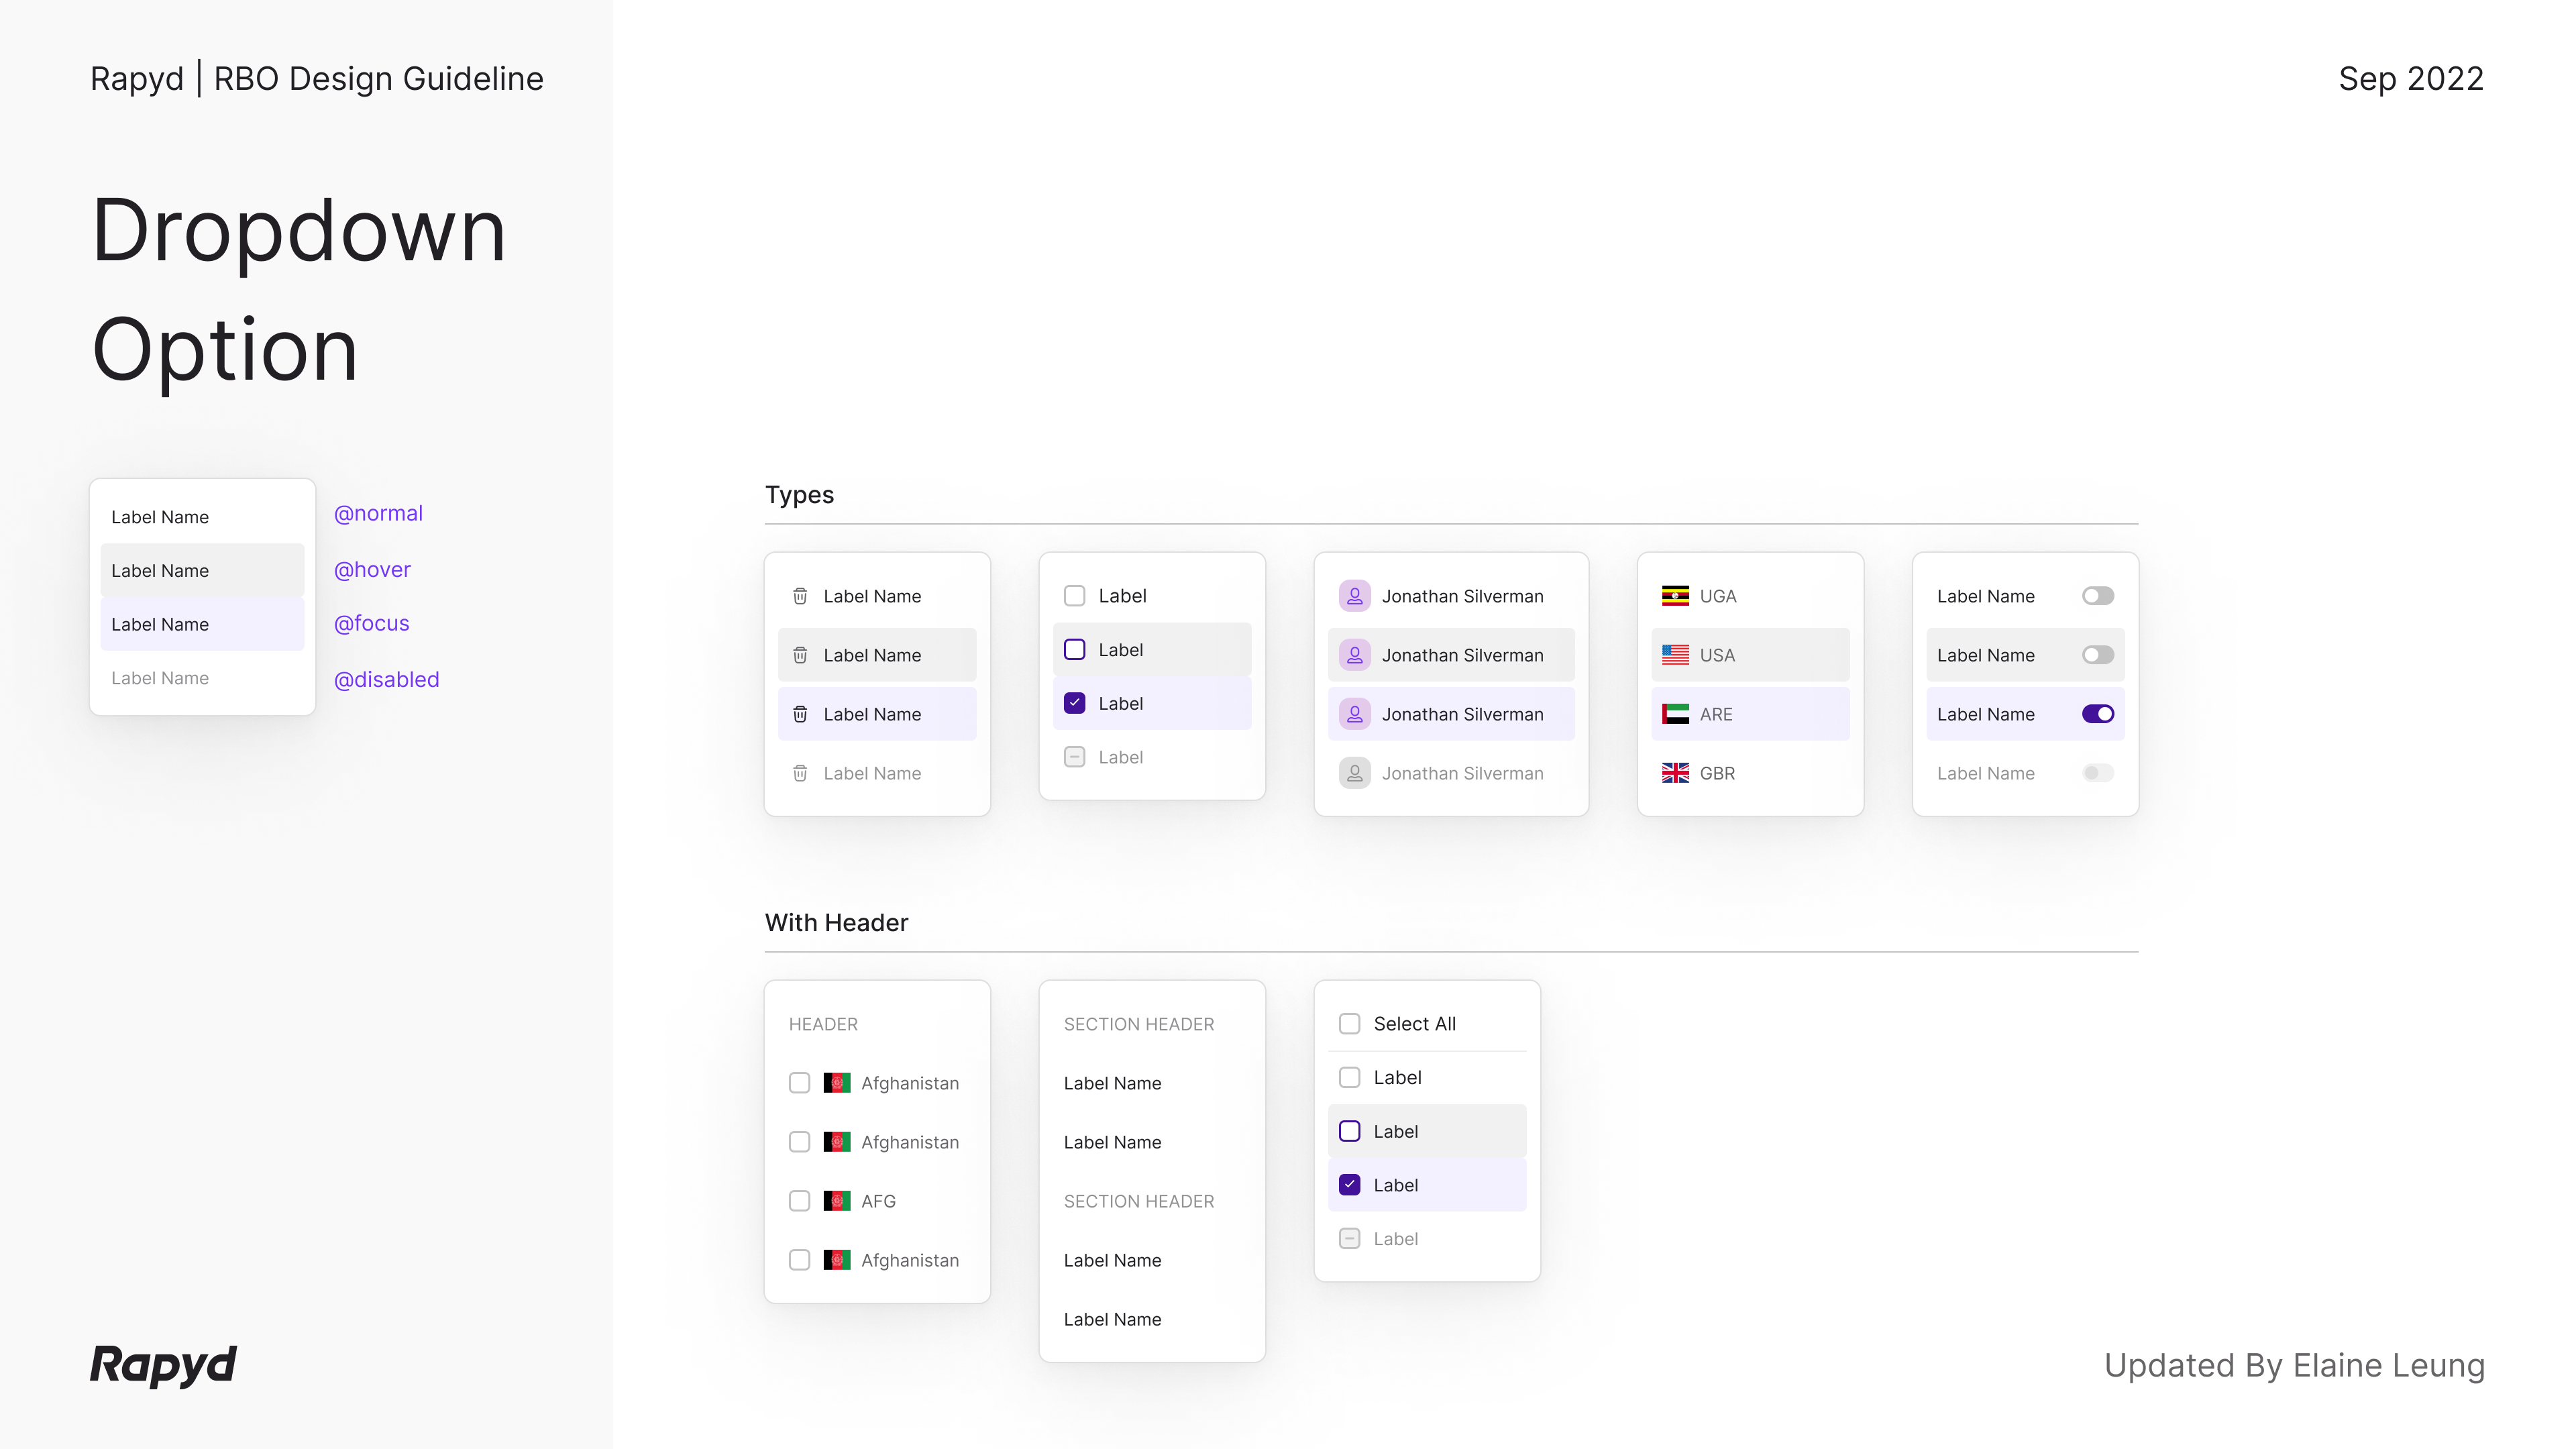The height and width of the screenshot is (1449, 2576).
Task: Click the Dropdown Option page title
Action: click(x=298, y=290)
